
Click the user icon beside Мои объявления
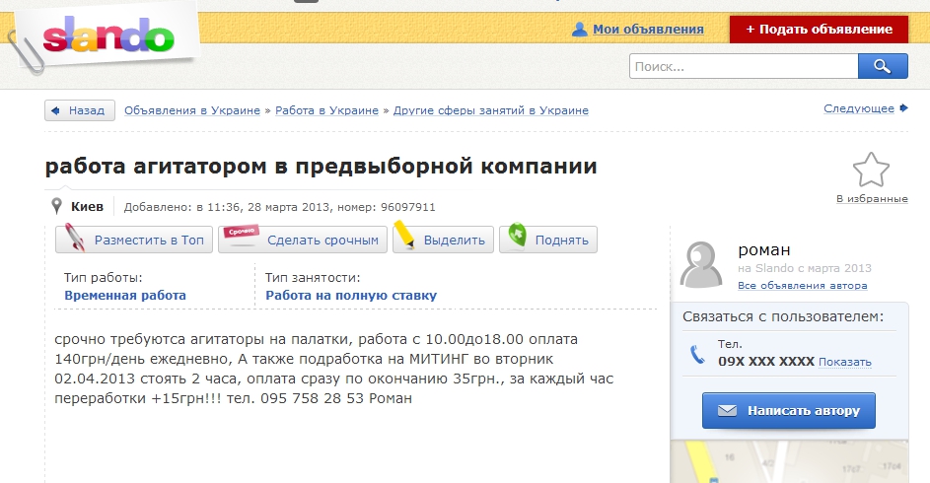tap(580, 30)
